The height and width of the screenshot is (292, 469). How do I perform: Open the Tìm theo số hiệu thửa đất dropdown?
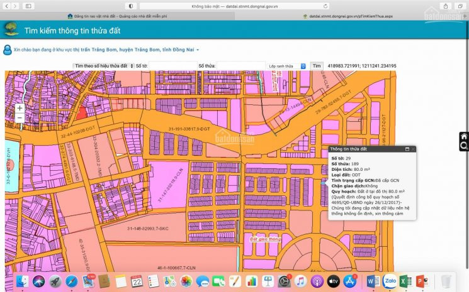(103, 66)
